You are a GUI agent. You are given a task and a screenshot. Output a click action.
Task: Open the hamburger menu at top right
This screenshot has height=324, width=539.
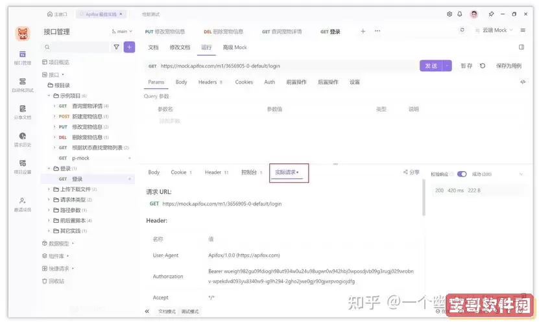523,30
